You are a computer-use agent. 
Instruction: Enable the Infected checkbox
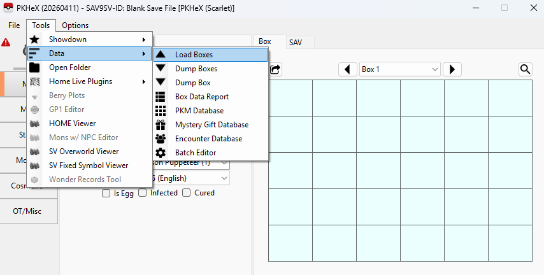[143, 193]
